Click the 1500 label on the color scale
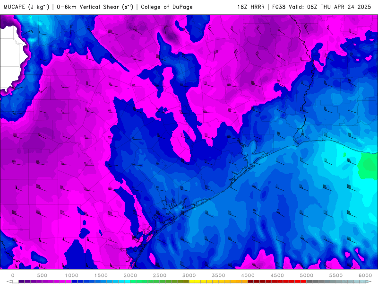This screenshot has width=378, height=284. 101,275
